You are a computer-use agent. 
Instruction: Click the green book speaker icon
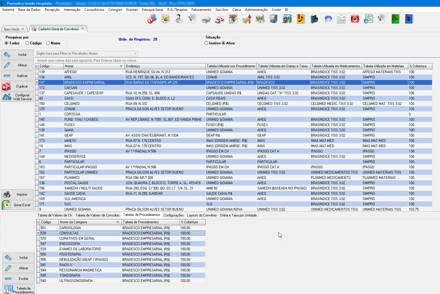pyautogui.click(x=314, y=19)
